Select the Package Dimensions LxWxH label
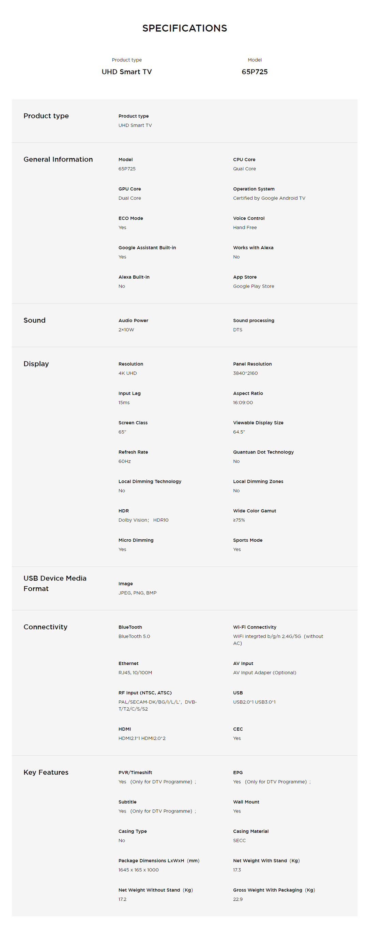Screen dimensions: 368x927 coord(158,861)
